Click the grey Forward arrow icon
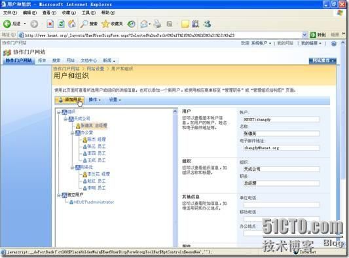 click(34, 24)
